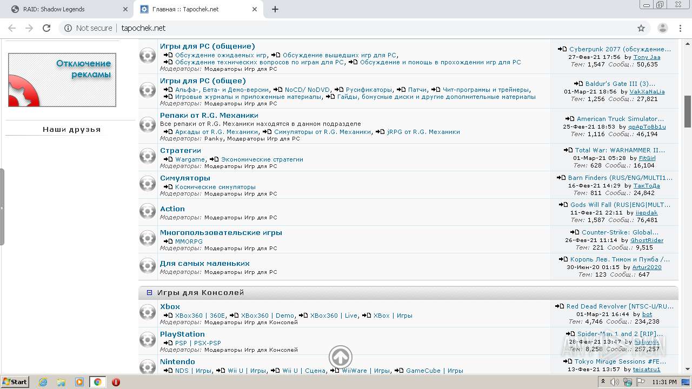Click forum status icon beside Для самых маленьких
The height and width of the screenshot is (389, 692).
(148, 266)
